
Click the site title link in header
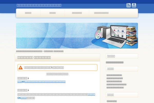(x=39, y=5)
